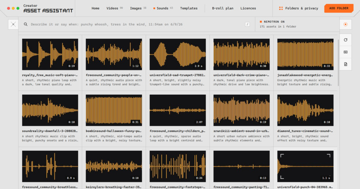Click the macOS green fullscreen window button
This screenshot has height=189, width=360.
[x=18, y=8]
